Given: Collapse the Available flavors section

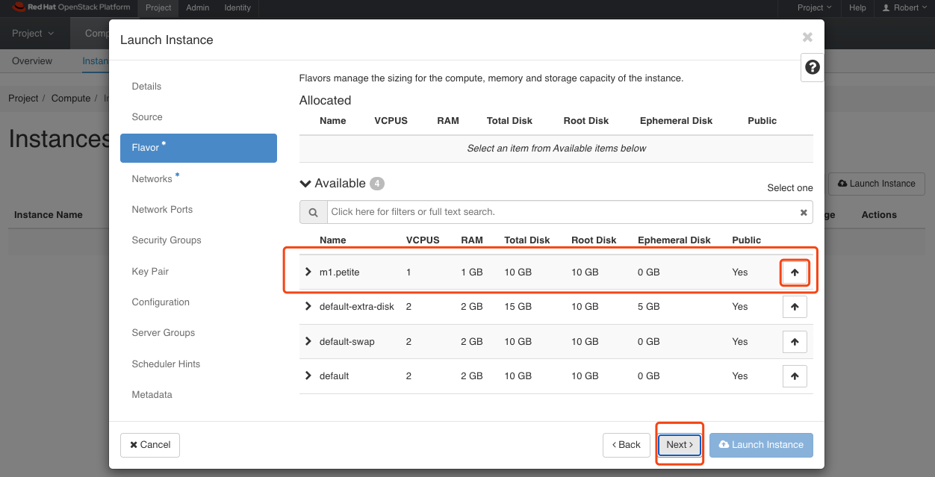Looking at the screenshot, I should (305, 184).
